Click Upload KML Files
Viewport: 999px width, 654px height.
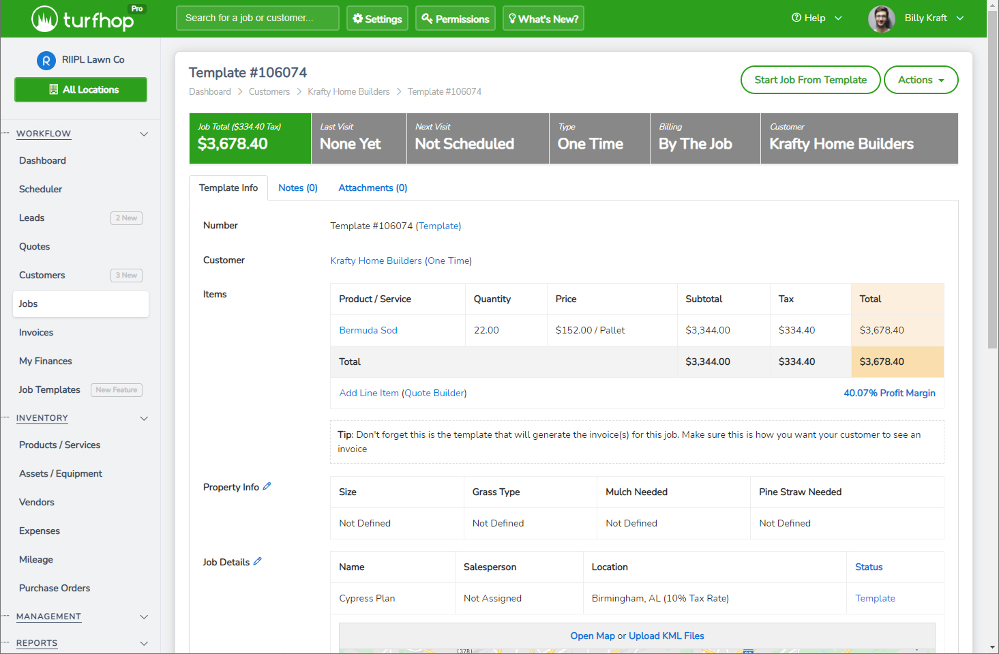click(666, 636)
